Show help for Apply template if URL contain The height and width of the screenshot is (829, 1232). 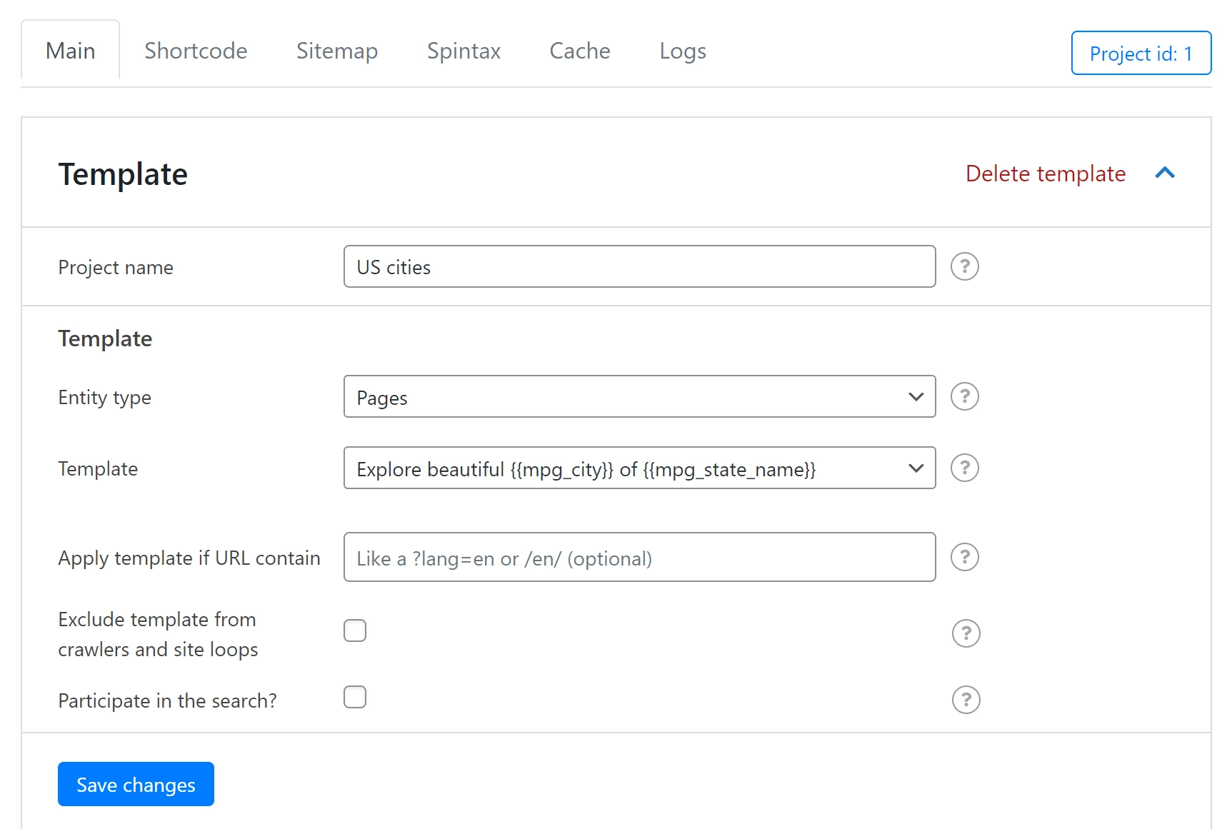coord(964,557)
